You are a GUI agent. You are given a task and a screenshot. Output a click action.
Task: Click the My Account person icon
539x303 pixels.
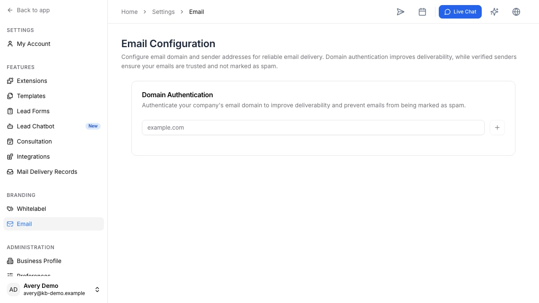coord(10,44)
